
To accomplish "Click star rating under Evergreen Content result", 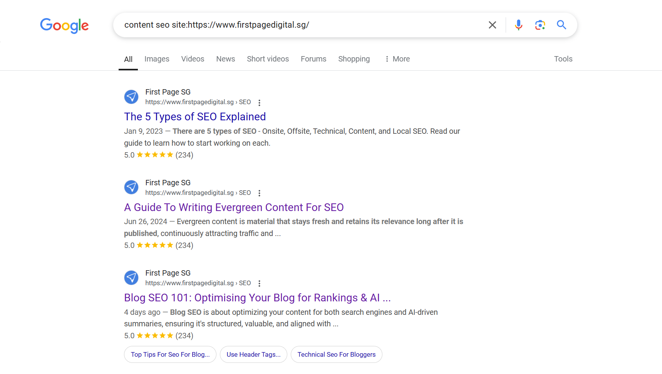I will pyautogui.click(x=155, y=245).
